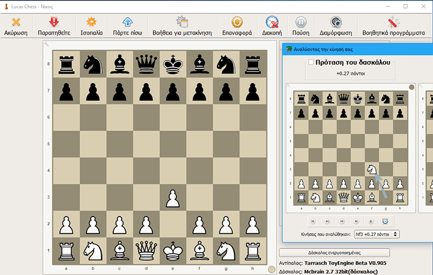Click the Δάσκαλος ενεργοποιημένος button
The image size is (433, 275).
(334, 252)
